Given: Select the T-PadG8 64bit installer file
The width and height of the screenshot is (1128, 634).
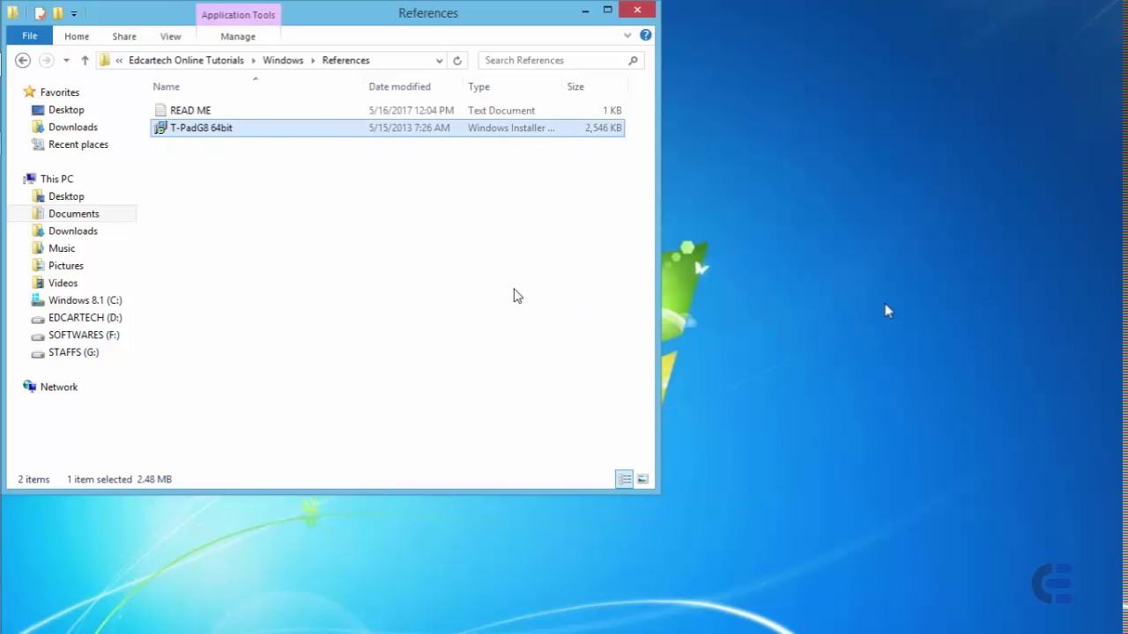Looking at the screenshot, I should click(201, 128).
